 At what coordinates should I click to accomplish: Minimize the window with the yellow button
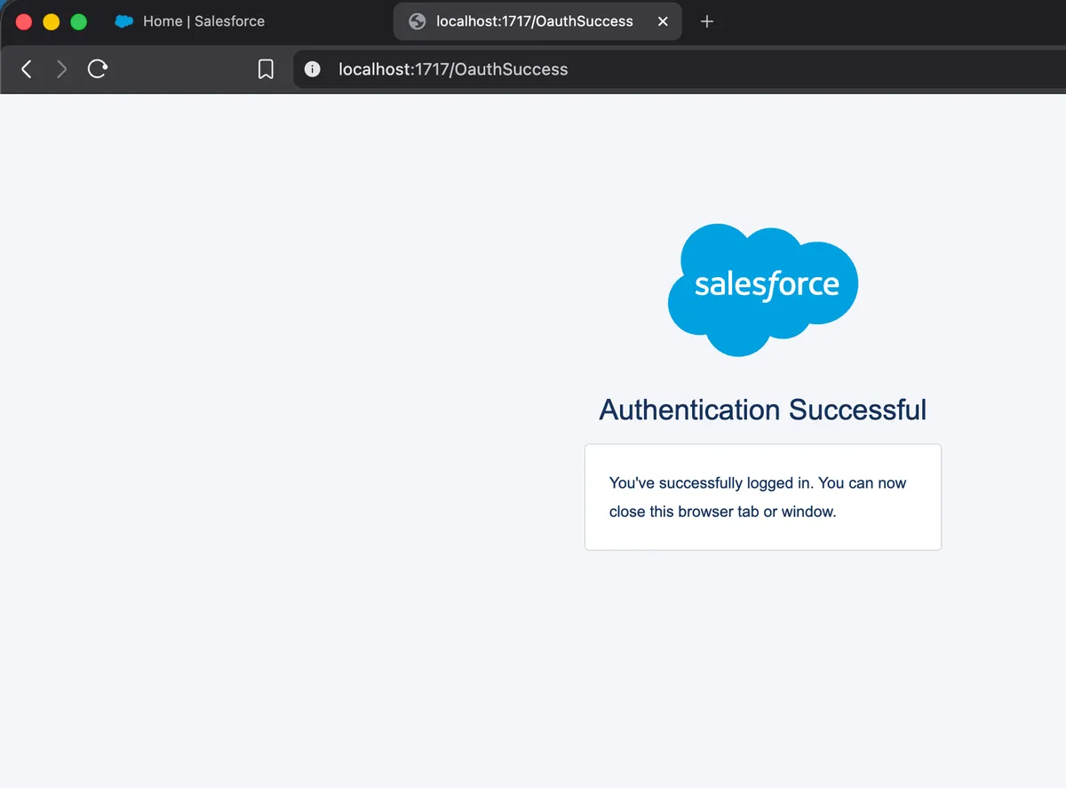coord(52,21)
